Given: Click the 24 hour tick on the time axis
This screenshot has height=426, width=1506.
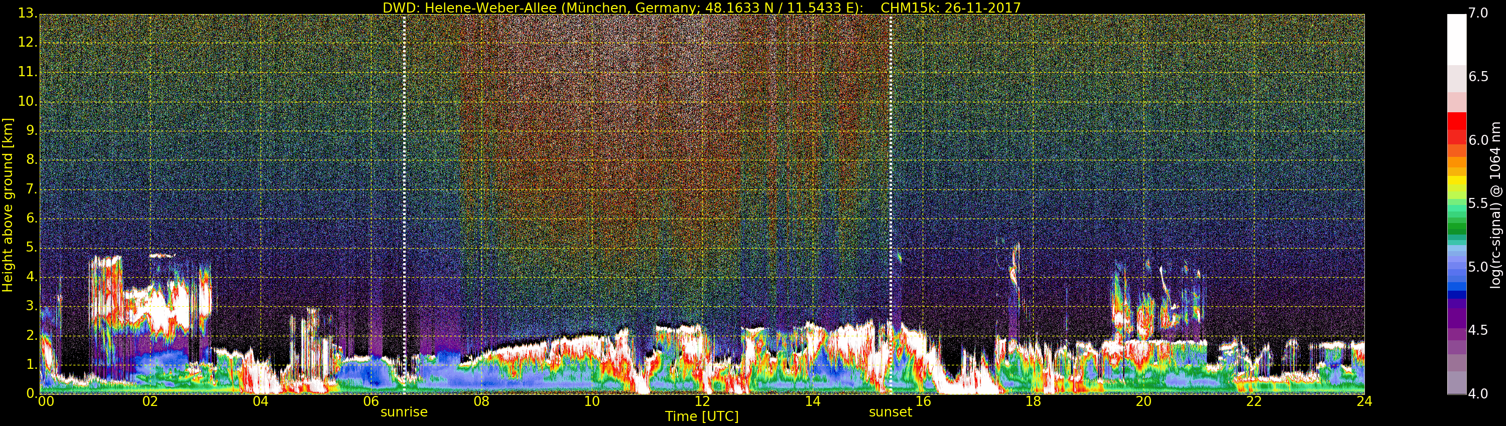Looking at the screenshot, I should pos(1364,401).
